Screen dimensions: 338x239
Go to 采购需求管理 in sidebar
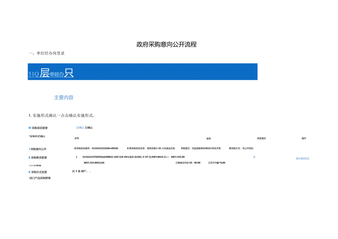click(x=38, y=157)
